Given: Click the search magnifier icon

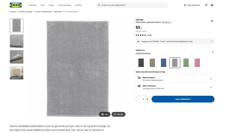Looking at the screenshot, I should tap(99, 5).
